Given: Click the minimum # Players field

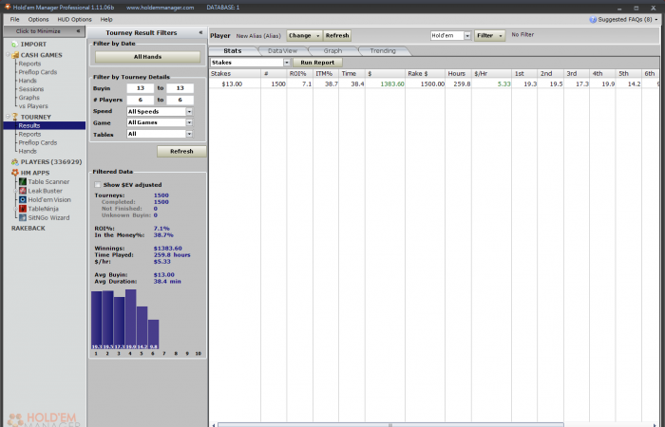Looking at the screenshot, I should (141, 100).
